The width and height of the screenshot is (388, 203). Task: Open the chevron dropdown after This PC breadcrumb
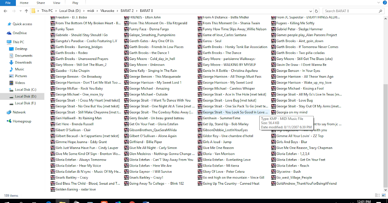click(x=56, y=11)
